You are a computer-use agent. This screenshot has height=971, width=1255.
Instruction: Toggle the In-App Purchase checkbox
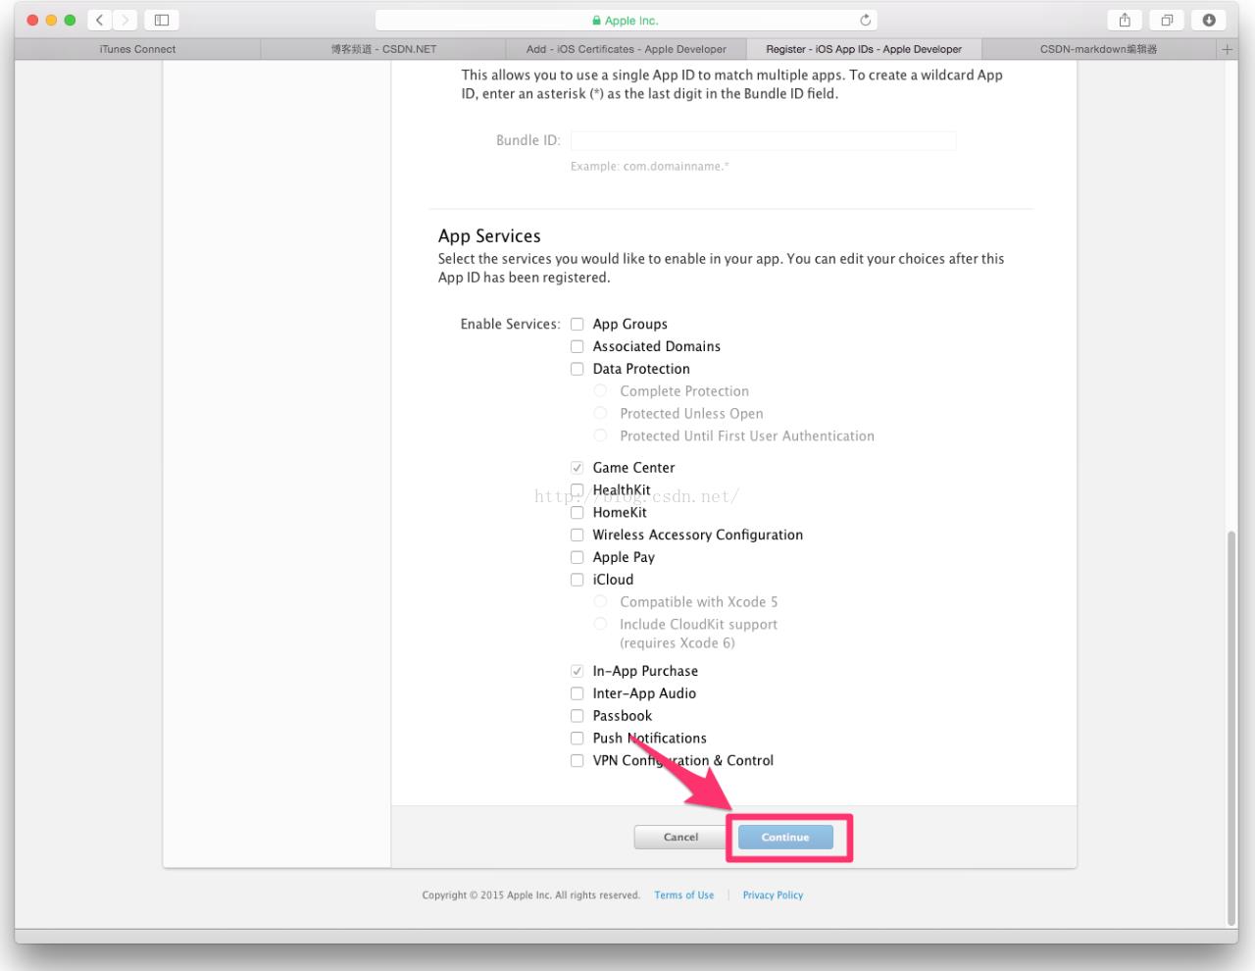(x=577, y=671)
